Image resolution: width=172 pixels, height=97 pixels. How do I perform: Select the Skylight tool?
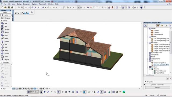(6, 32)
